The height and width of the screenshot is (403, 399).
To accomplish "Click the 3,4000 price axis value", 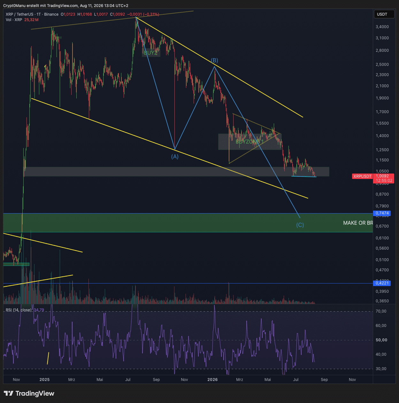I will [382, 27].
